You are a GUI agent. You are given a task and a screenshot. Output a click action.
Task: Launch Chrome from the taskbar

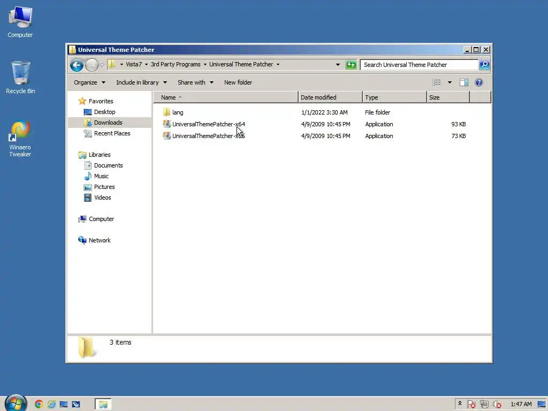point(39,405)
